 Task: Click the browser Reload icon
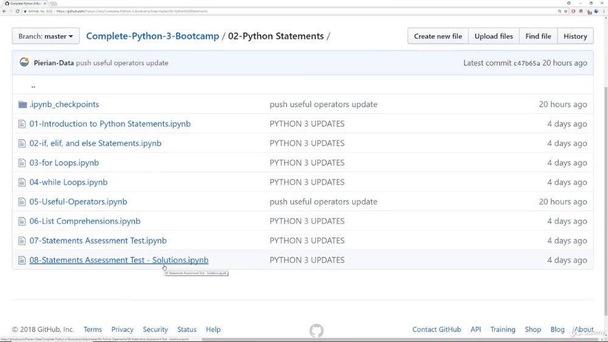[18, 11]
